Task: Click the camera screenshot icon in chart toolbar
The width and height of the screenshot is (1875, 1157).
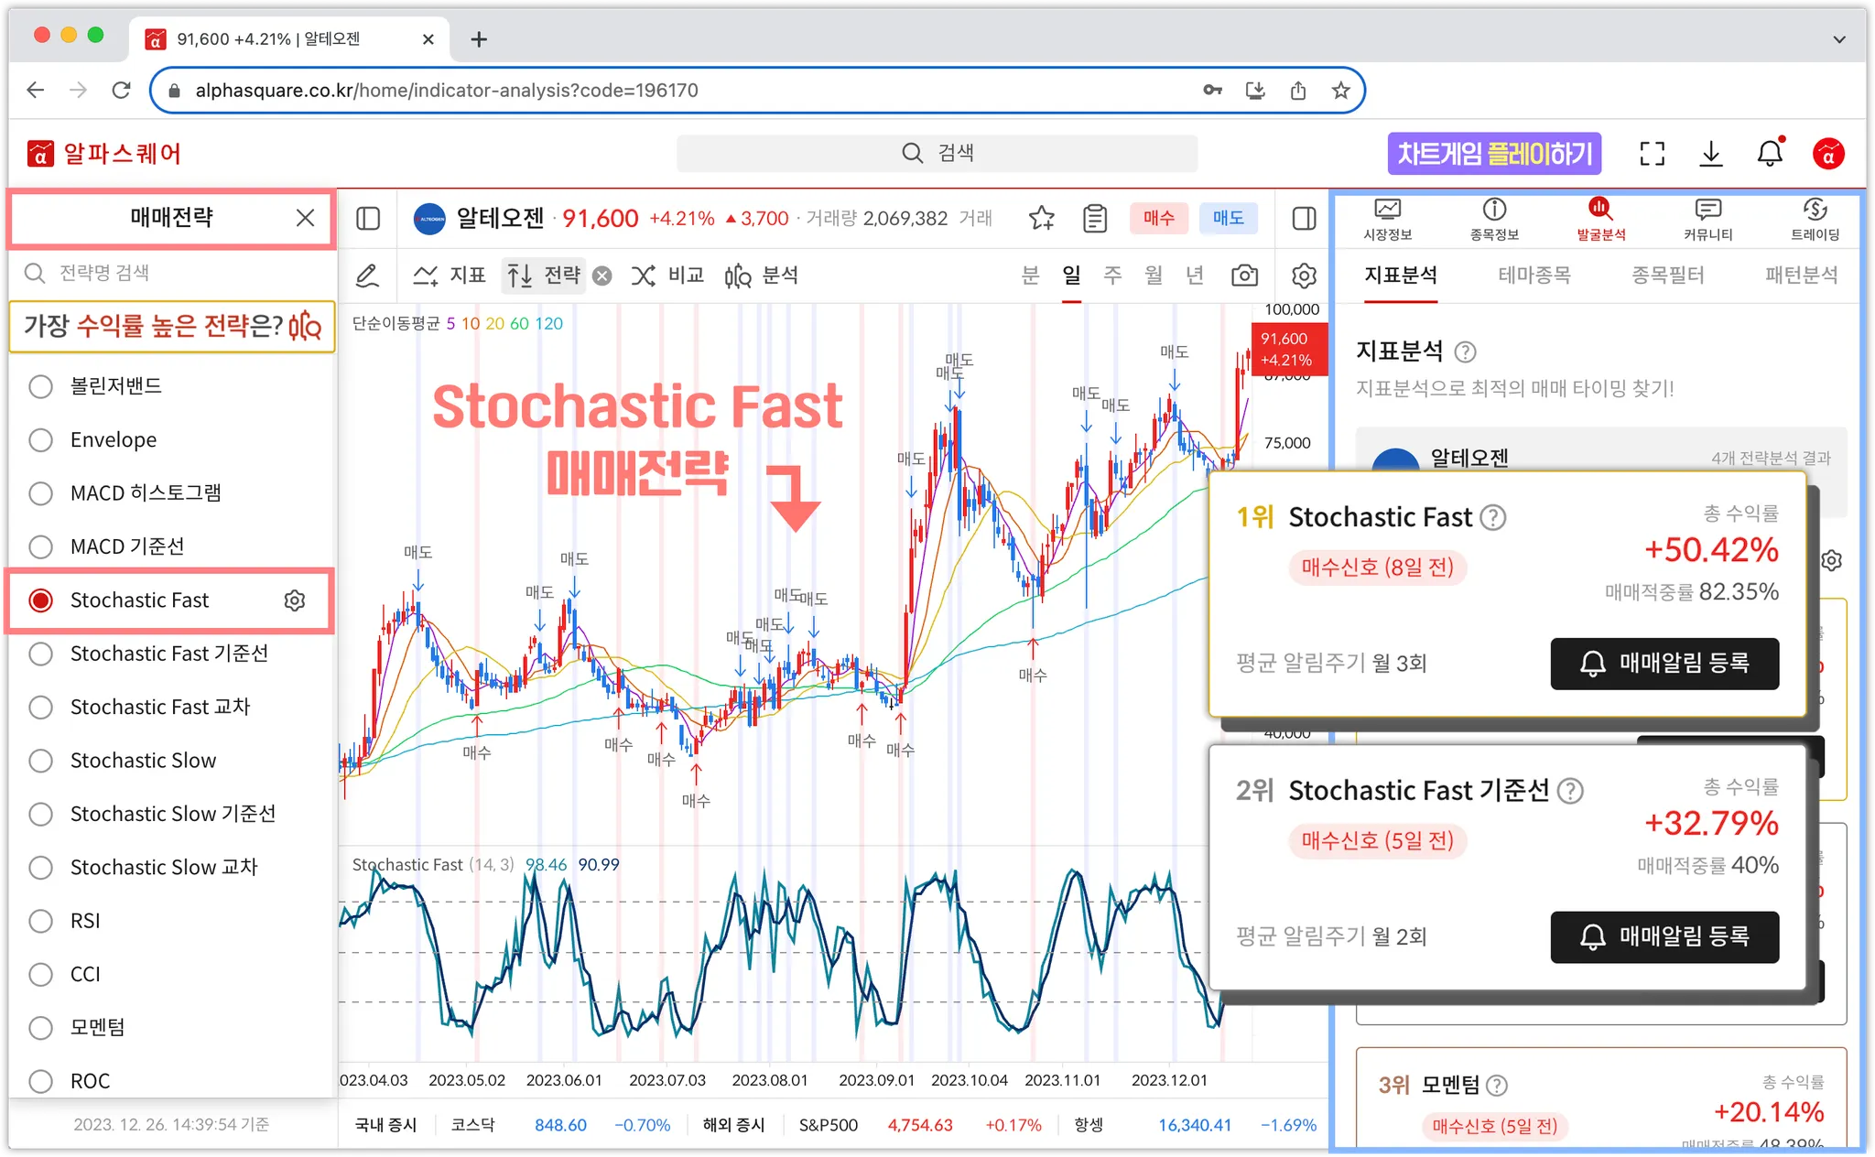Action: (1244, 276)
